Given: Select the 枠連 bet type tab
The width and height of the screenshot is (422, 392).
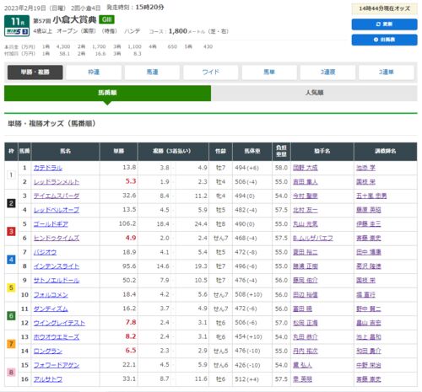Looking at the screenshot, I should click(x=94, y=72).
